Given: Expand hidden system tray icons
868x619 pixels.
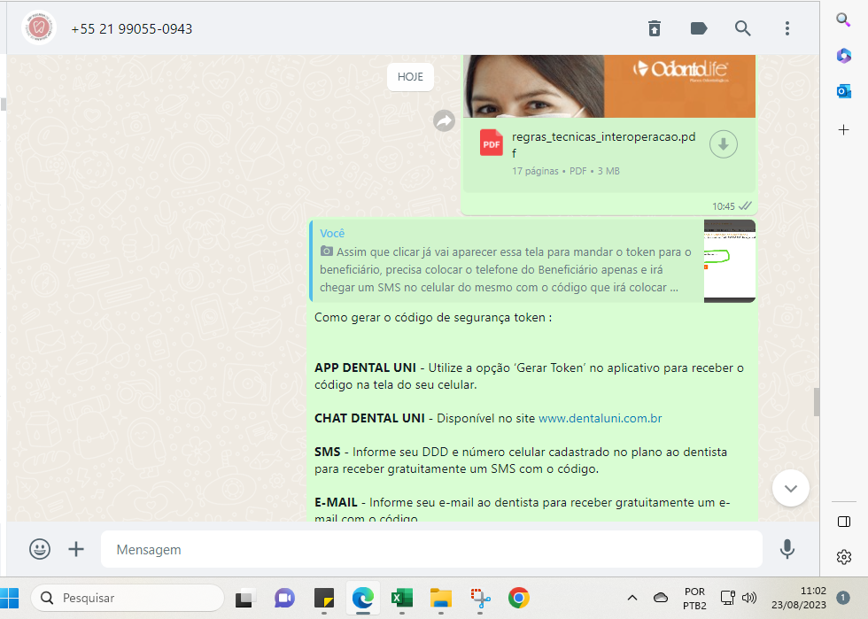Looking at the screenshot, I should (x=632, y=598).
